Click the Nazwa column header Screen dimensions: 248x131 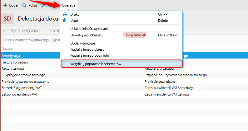click(x=7, y=49)
